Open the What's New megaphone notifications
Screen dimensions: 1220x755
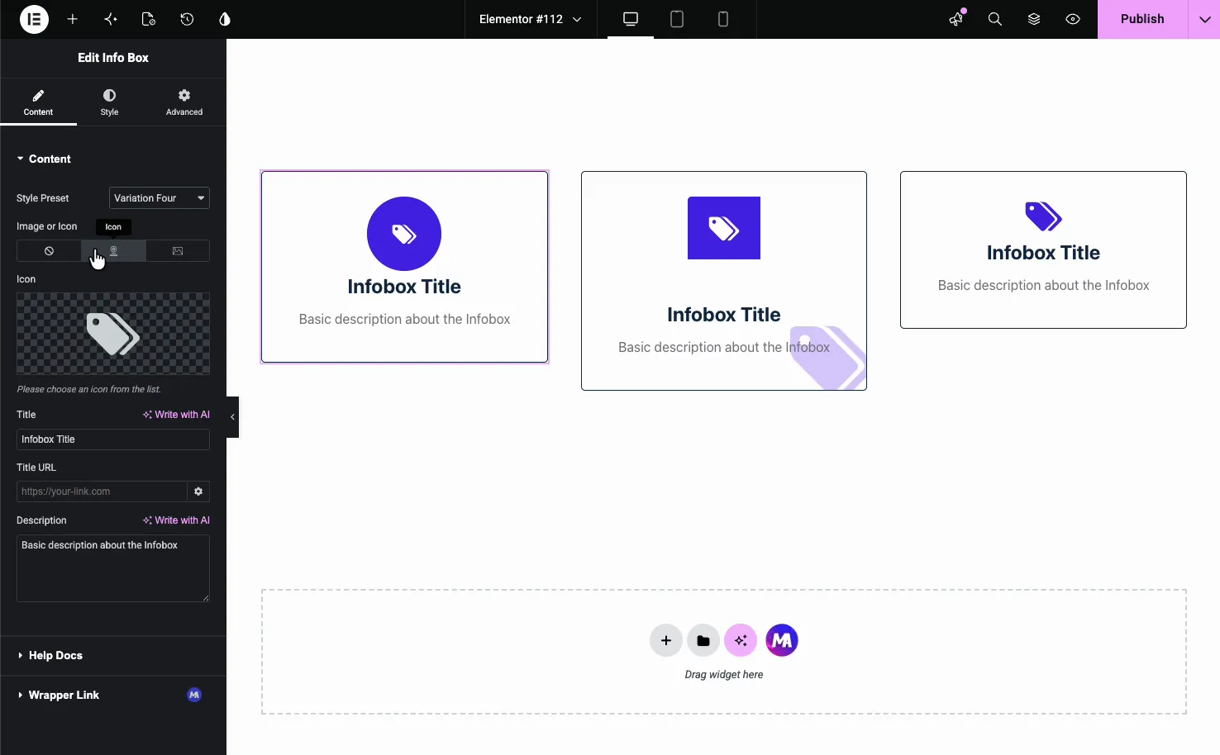coord(956,19)
